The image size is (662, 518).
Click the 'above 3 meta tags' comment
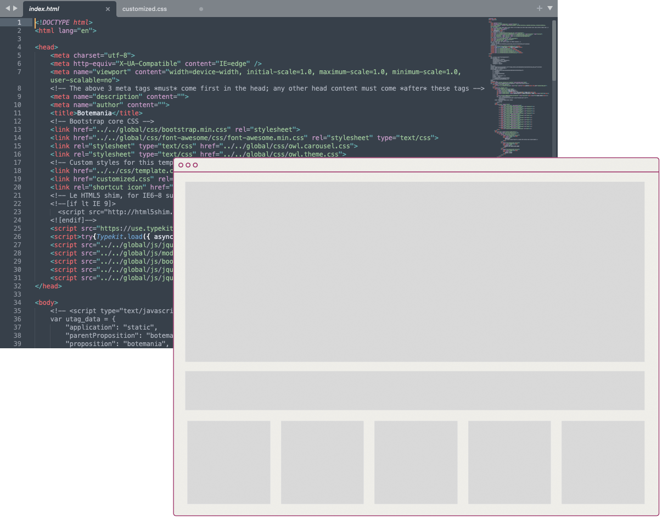[x=267, y=88]
